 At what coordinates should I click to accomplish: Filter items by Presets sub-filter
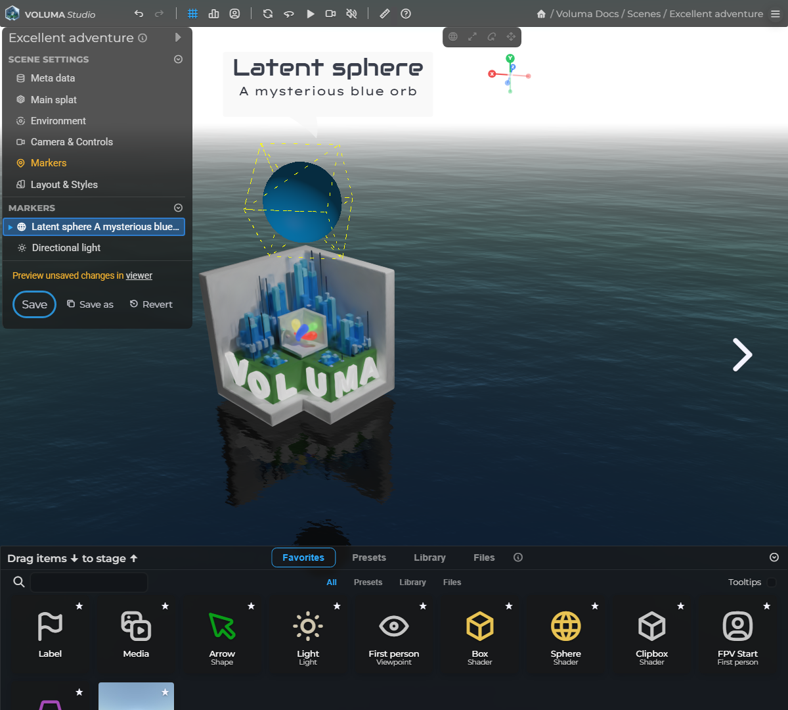pyautogui.click(x=368, y=582)
